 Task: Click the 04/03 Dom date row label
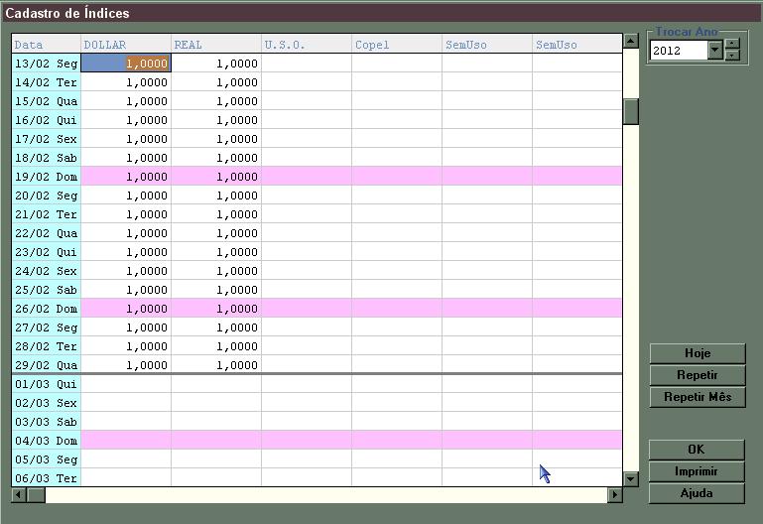(46, 441)
